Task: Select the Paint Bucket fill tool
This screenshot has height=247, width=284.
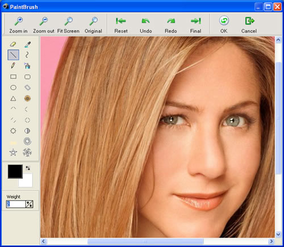Action: click(x=27, y=66)
